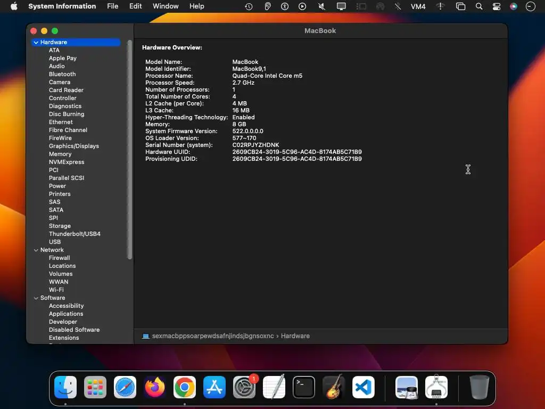This screenshot has width=545, height=409.
Task: Collapse the Network section chevron
Action: pyautogui.click(x=36, y=250)
